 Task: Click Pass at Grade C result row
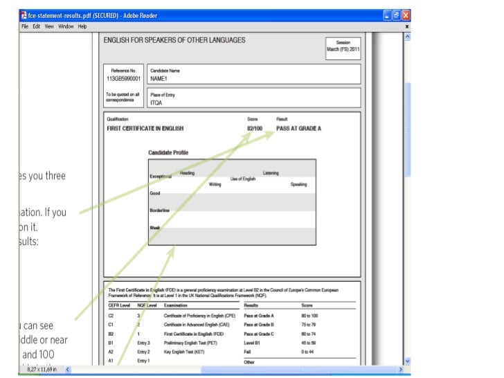pos(259,334)
